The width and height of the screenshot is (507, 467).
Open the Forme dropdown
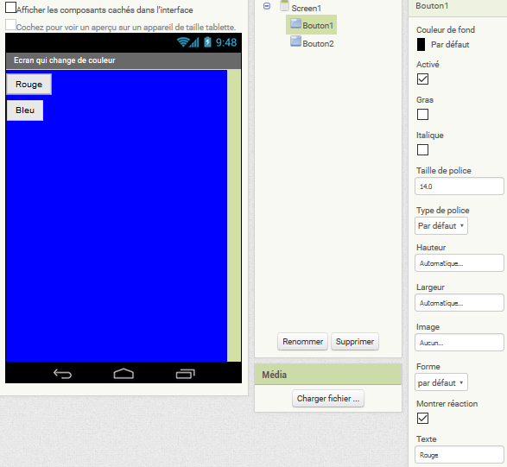pyautogui.click(x=441, y=382)
